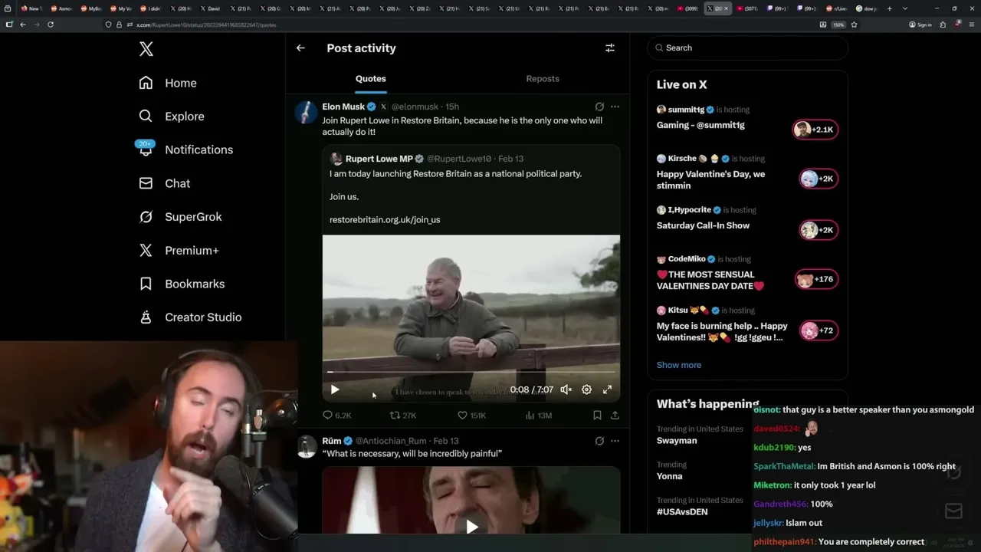Switch to the YouTube (3099) browser tab
This screenshot has width=981, height=552.
687,8
